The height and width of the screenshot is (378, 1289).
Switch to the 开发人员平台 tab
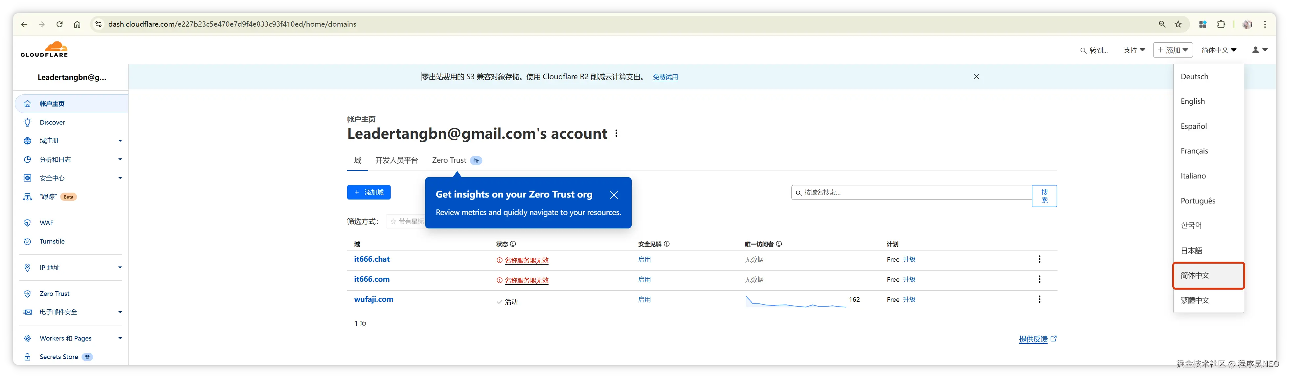(396, 160)
